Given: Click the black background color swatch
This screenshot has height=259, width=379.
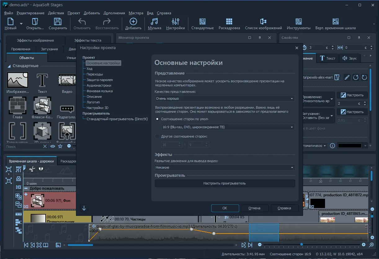Looking at the screenshot, I should click(350, 146).
